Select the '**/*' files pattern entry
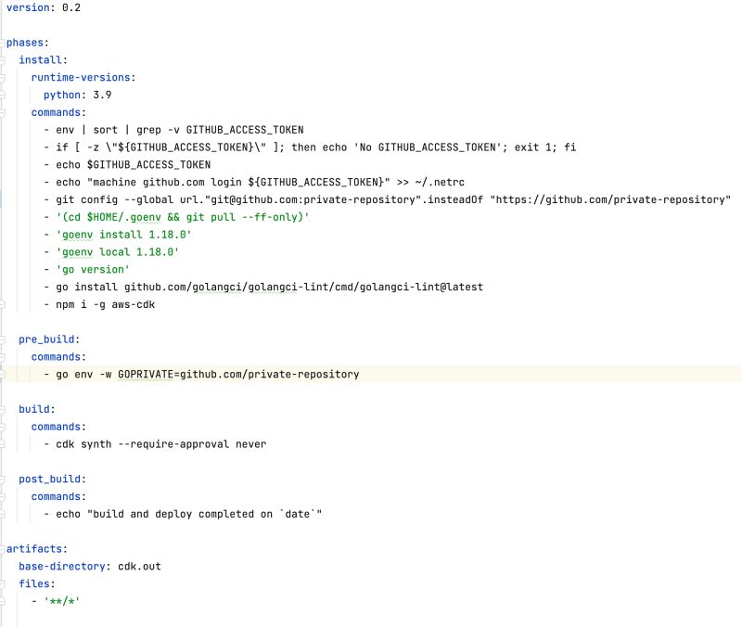 pos(61,602)
